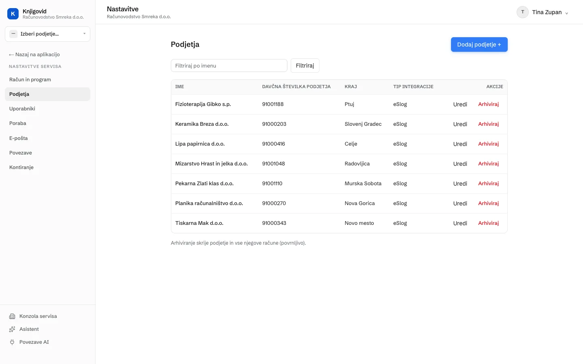
Task: Open the Uporabniki settings section
Action: click(47, 109)
